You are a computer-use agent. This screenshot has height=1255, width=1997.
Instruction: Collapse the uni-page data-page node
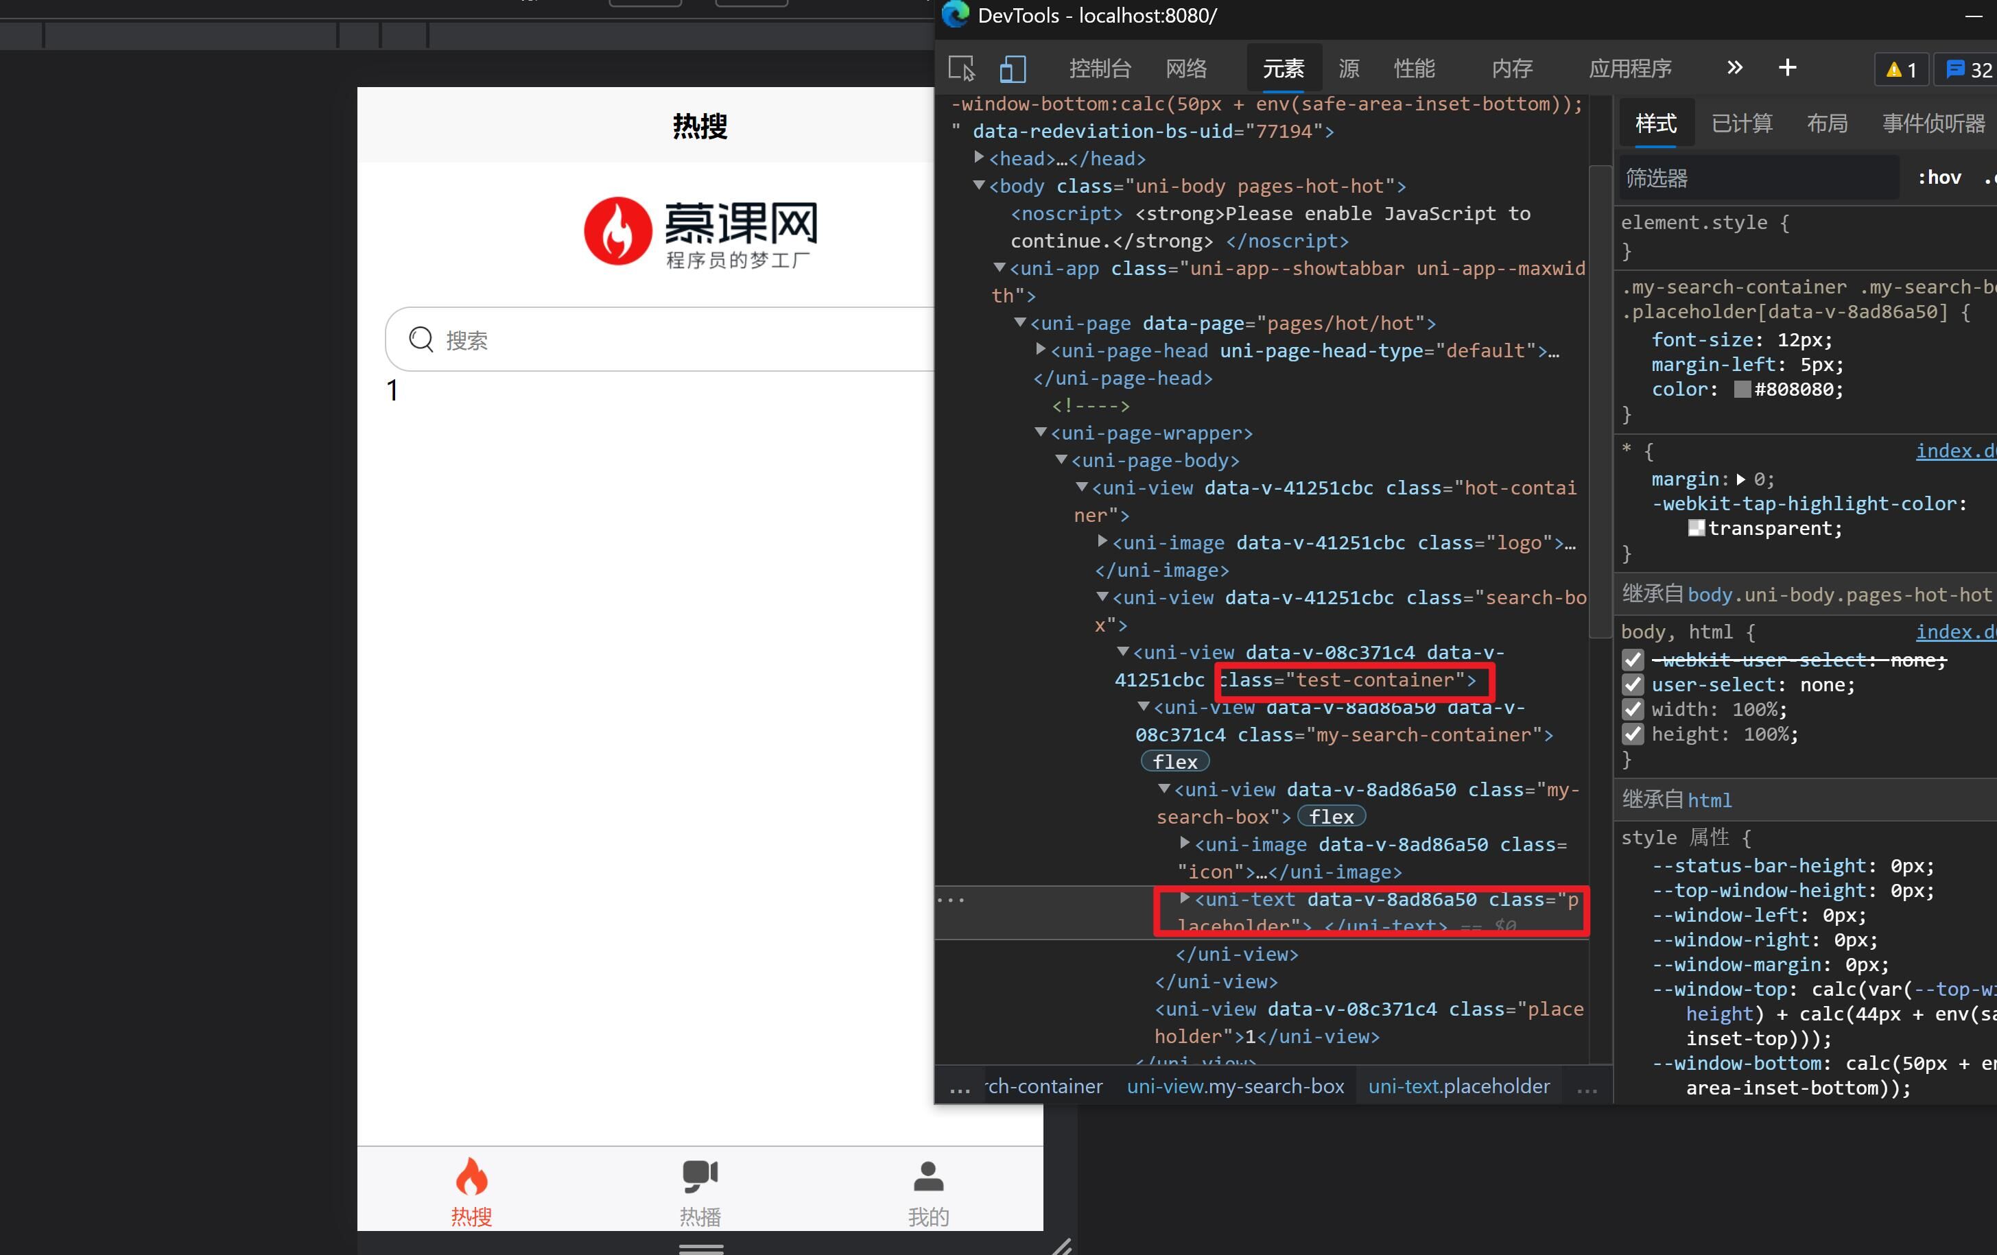click(1020, 322)
